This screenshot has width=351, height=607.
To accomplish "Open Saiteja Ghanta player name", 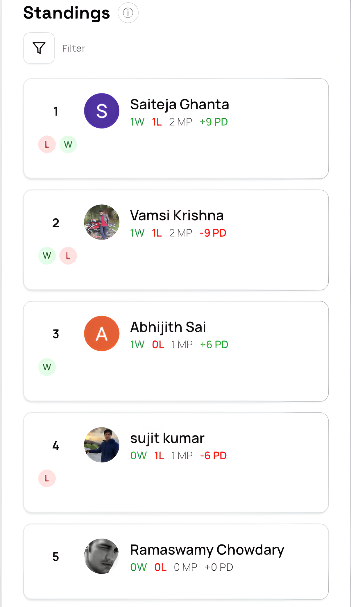I will [x=179, y=104].
